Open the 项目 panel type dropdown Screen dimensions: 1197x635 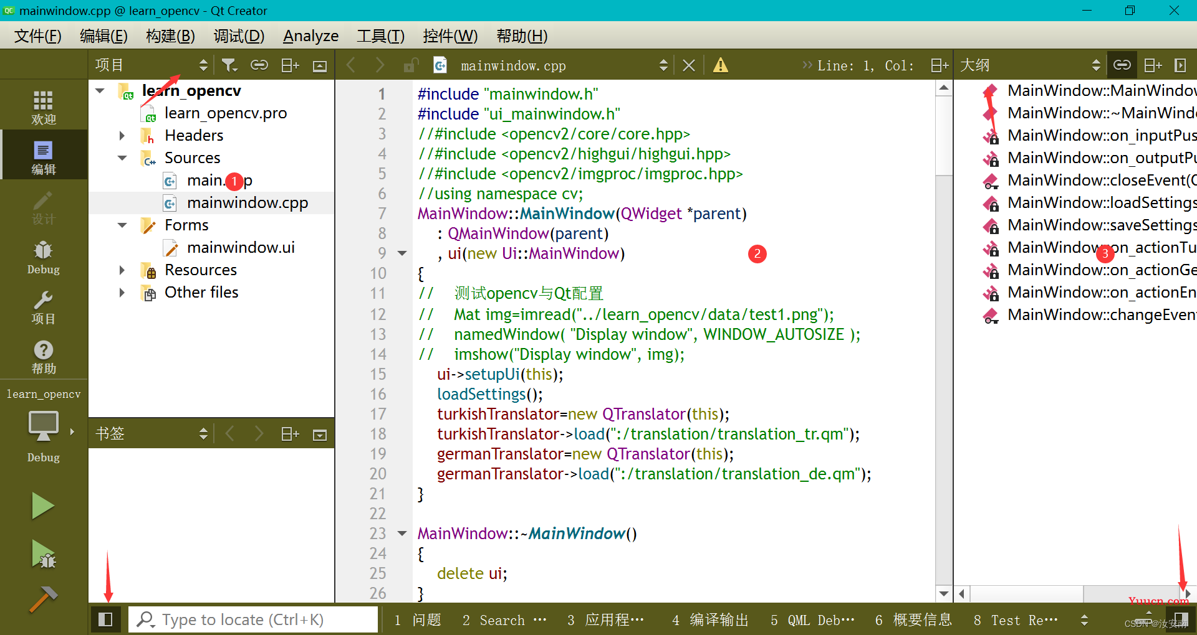(203, 65)
